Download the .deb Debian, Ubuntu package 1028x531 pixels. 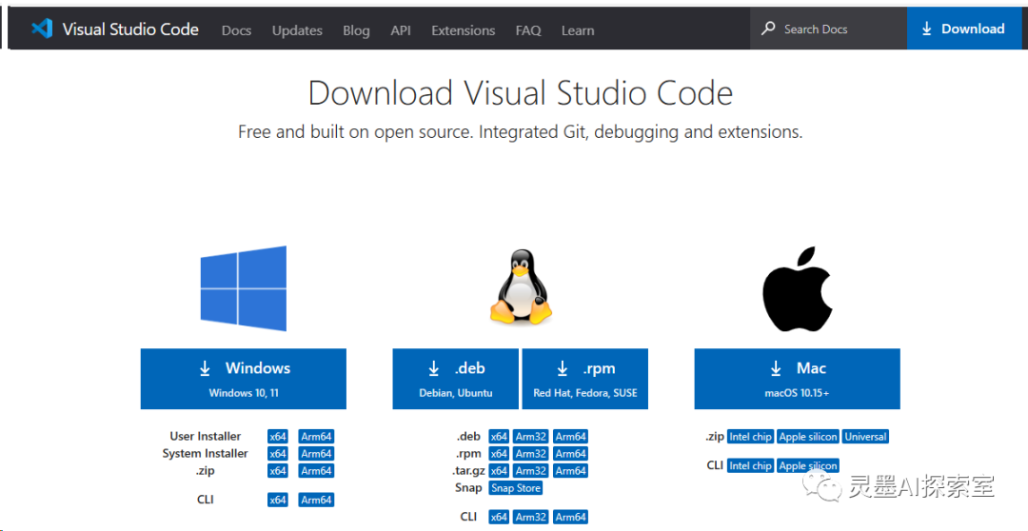point(456,379)
